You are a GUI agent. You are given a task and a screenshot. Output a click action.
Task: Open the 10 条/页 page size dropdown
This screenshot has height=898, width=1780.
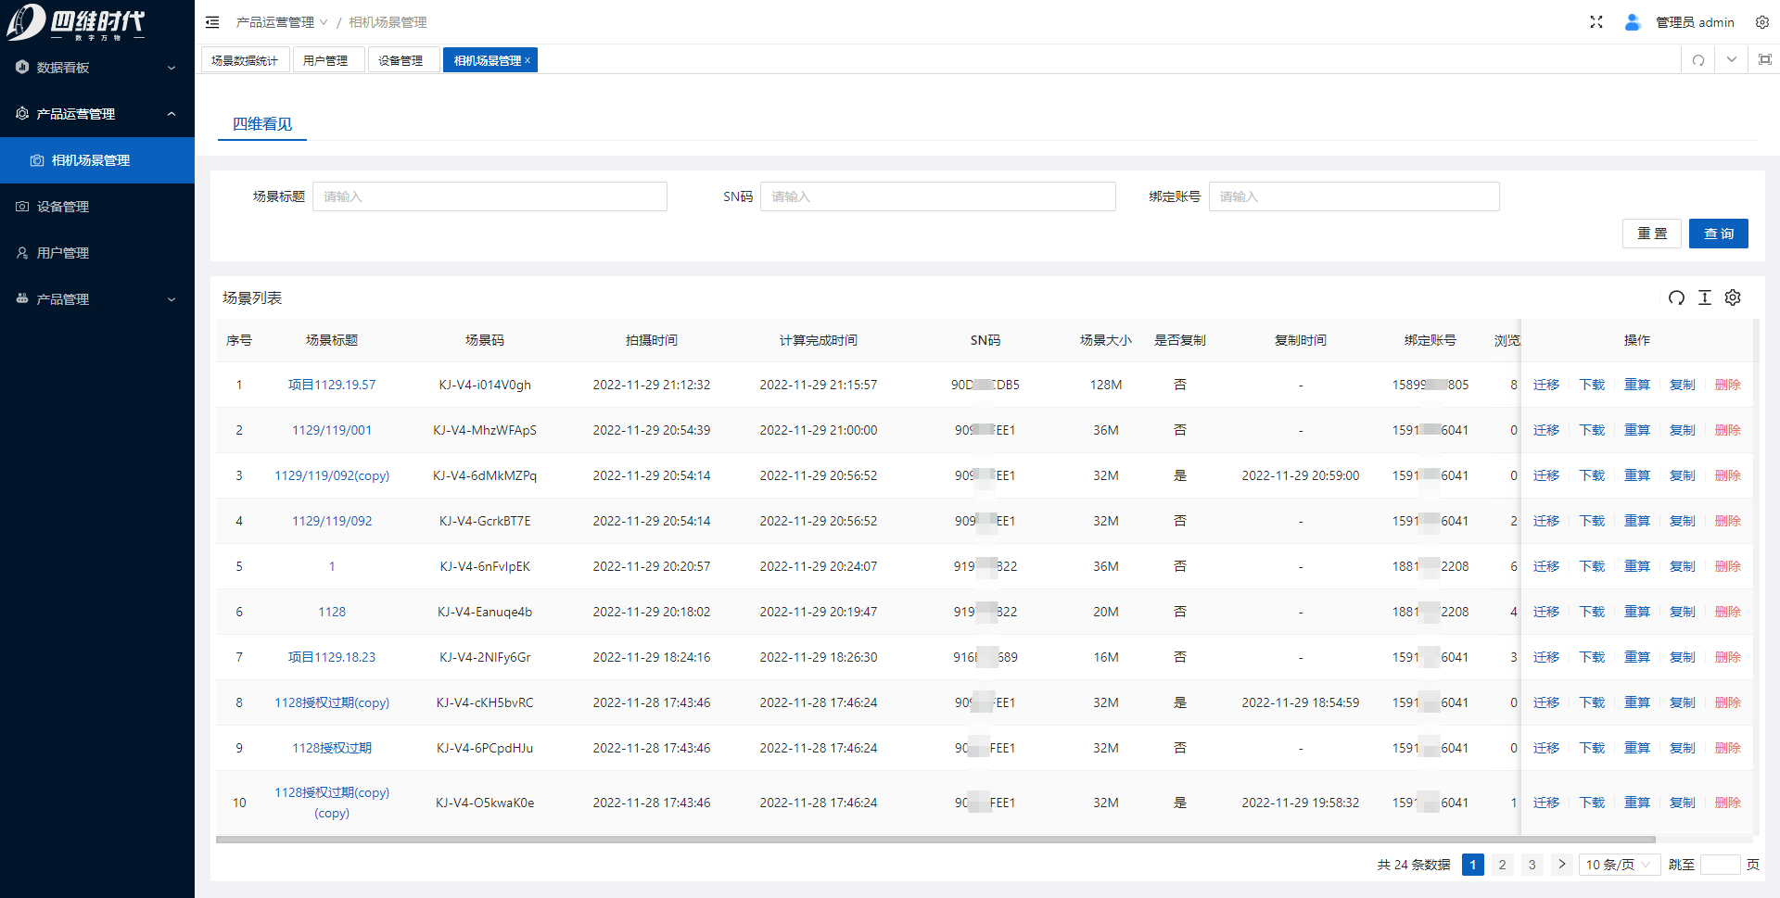(1618, 865)
